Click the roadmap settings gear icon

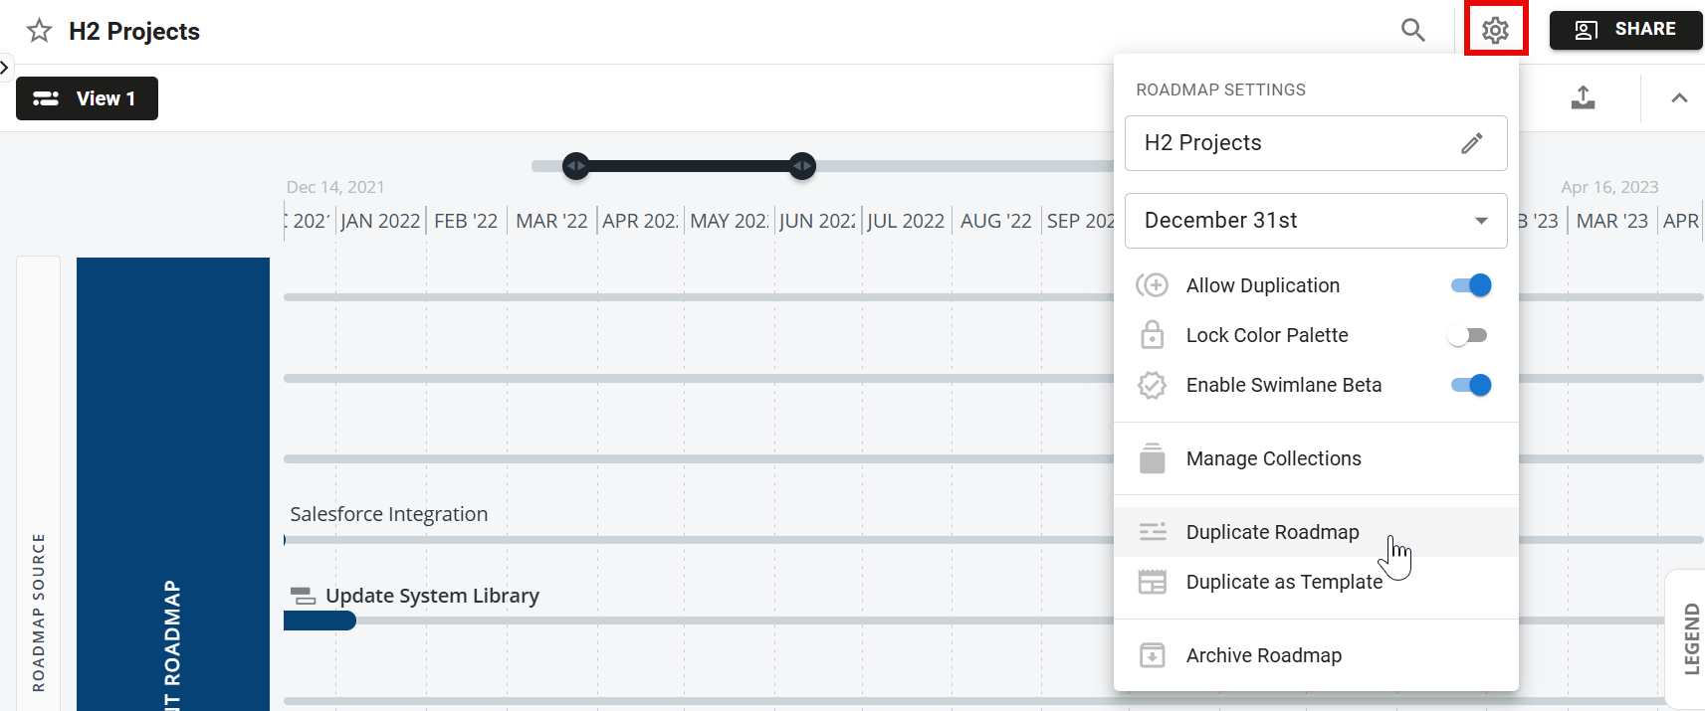1495,31
